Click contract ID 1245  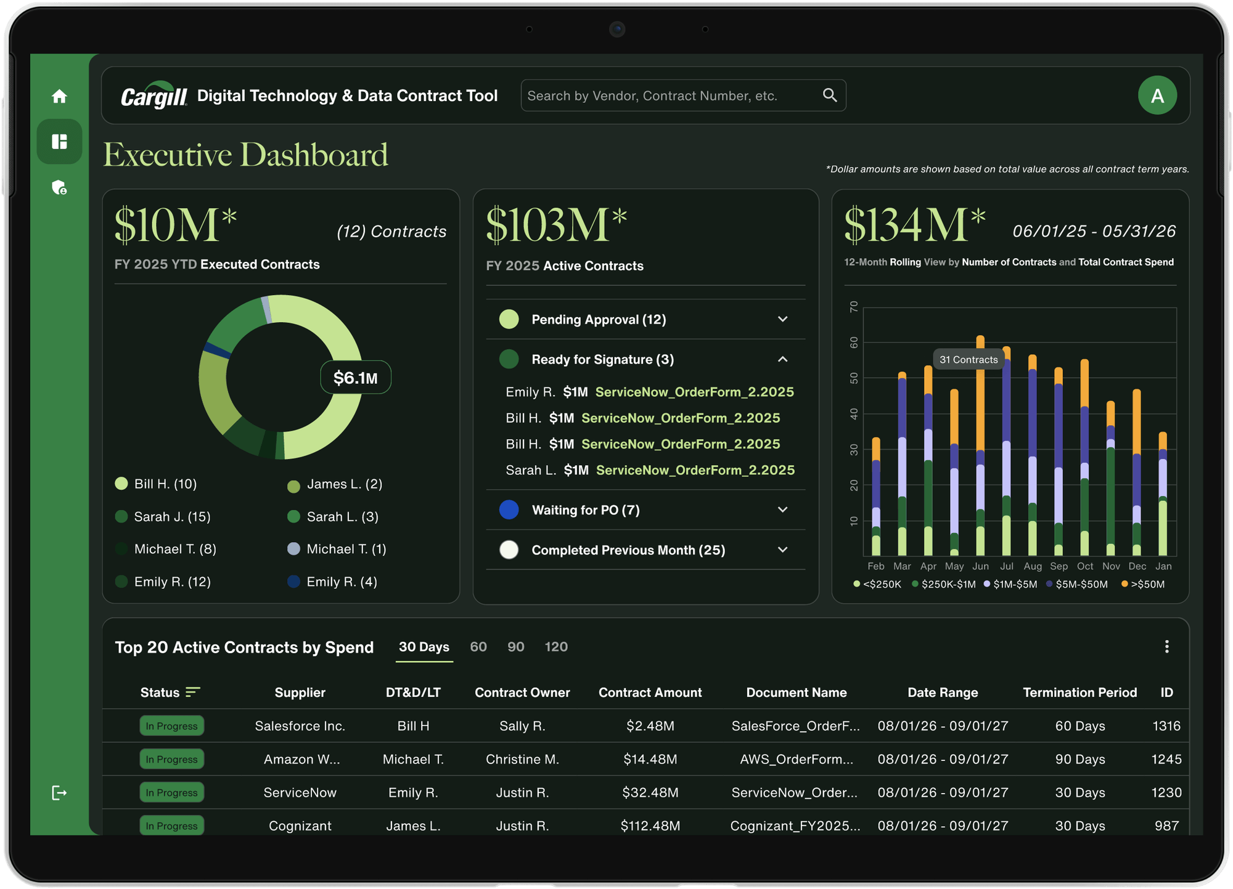pyautogui.click(x=1166, y=759)
